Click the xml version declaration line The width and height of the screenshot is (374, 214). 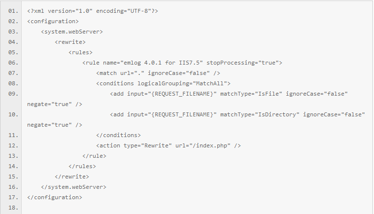[x=93, y=11]
